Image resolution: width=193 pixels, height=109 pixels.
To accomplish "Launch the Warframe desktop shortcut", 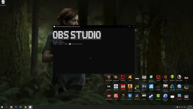I will pyautogui.click(x=116, y=88).
